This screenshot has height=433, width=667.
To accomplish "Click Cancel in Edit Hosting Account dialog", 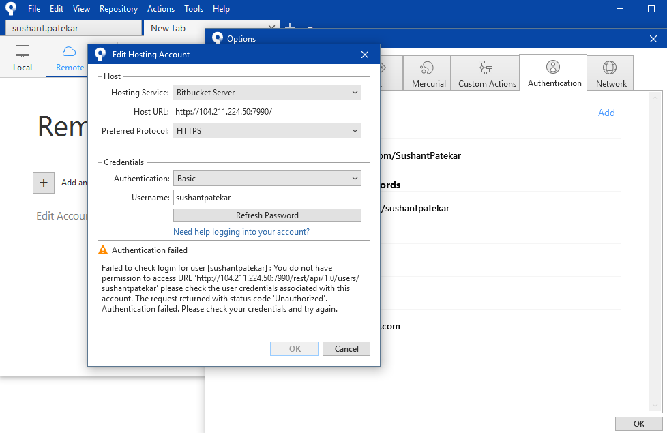I will tap(346, 348).
